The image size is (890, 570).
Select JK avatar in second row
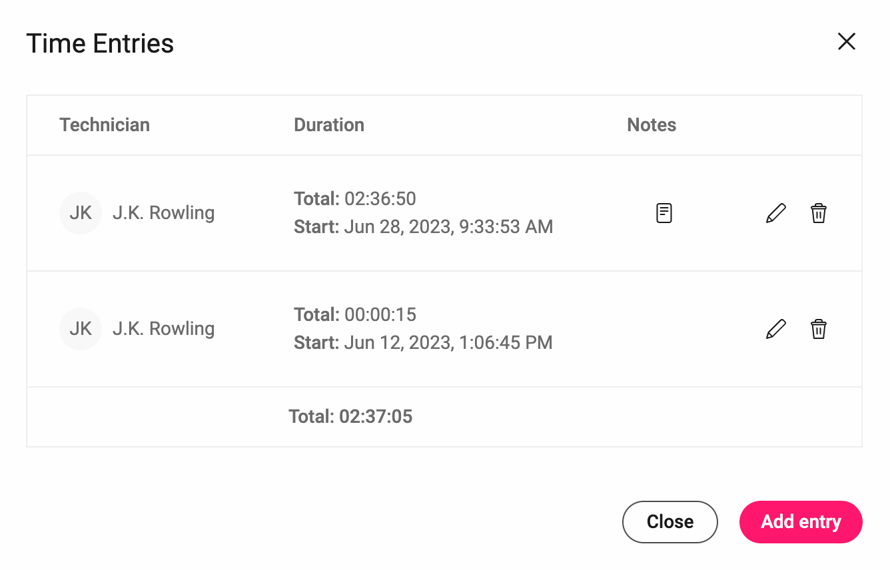tap(81, 329)
